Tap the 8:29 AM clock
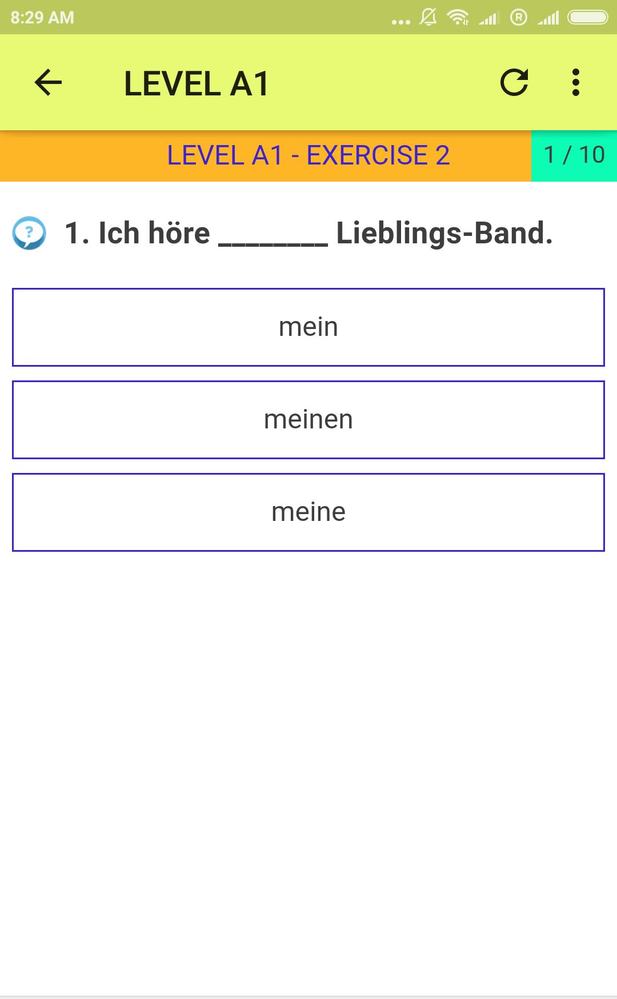Viewport: 617px width, 999px height. pos(42,17)
